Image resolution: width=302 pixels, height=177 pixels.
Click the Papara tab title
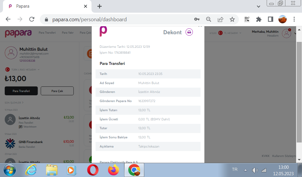(x=23, y=6)
